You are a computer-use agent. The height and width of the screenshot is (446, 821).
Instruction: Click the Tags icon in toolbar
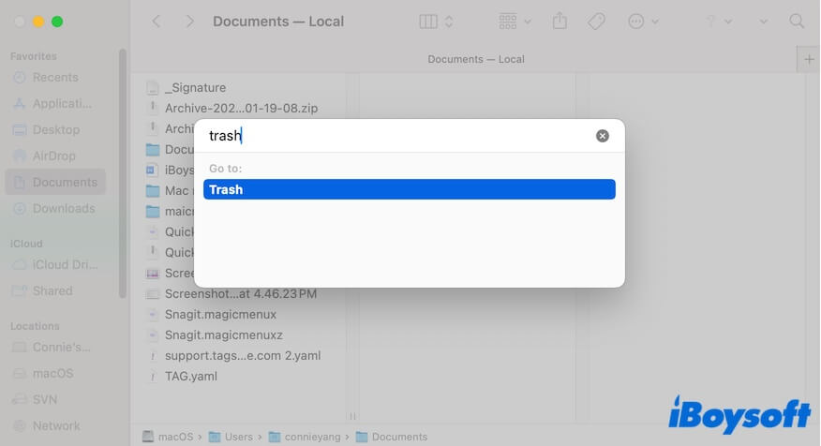[x=596, y=21]
